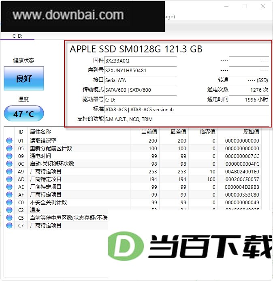This screenshot has width=273, height=281.
Task: Click raw value 0000000007CC
Action: pyautogui.click(x=242, y=156)
